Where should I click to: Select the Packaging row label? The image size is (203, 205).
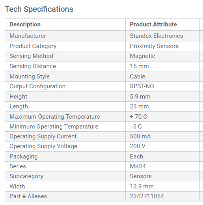point(24,157)
